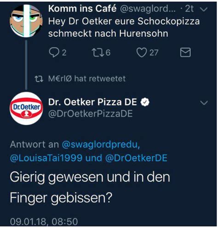Click the Komm ins Café display name

(x=82, y=9)
